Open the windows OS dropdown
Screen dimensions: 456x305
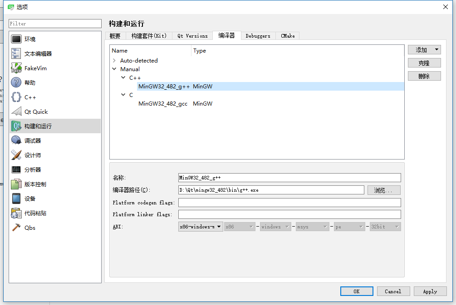tap(275, 227)
